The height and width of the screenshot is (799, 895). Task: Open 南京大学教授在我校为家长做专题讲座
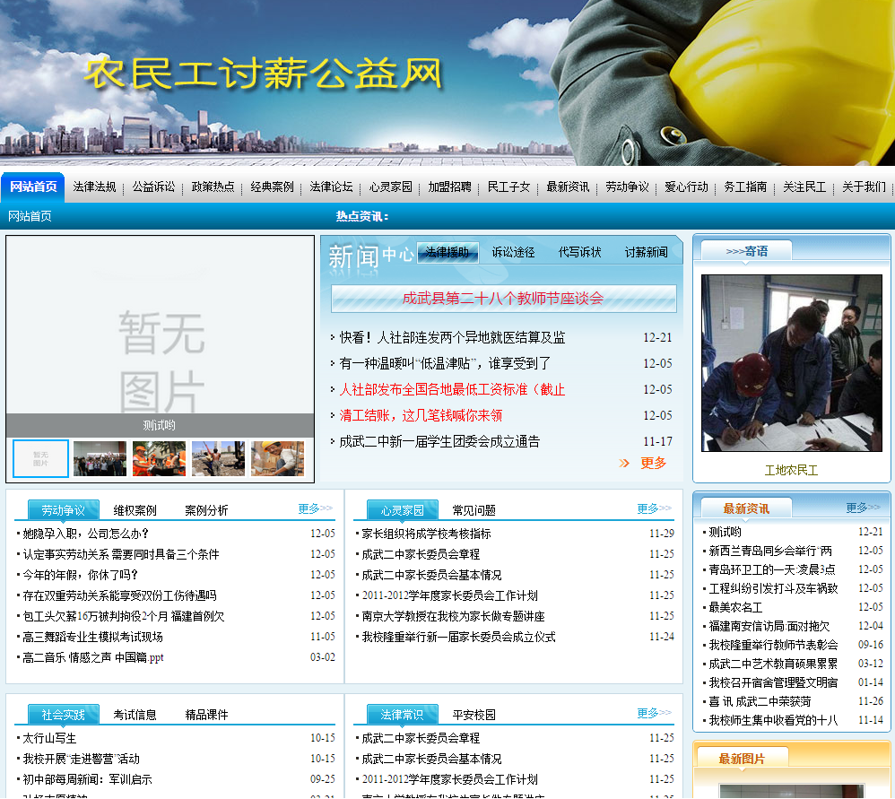coord(453,616)
